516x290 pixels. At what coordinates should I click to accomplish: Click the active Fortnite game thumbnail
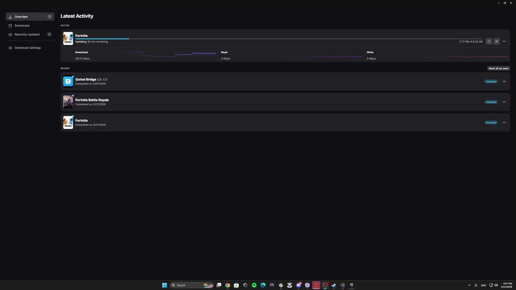pyautogui.click(x=68, y=38)
